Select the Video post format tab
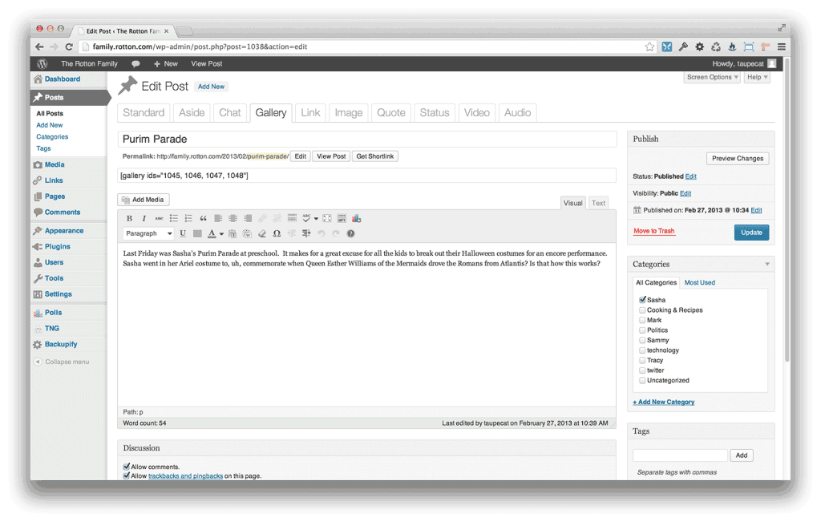The image size is (821, 522). click(x=476, y=113)
